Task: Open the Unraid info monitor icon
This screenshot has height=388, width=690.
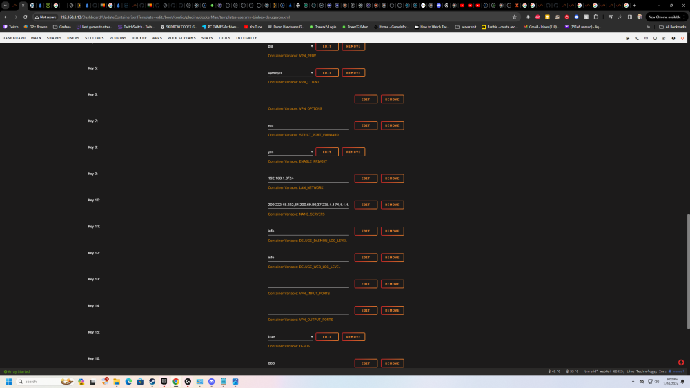Action: point(655,38)
